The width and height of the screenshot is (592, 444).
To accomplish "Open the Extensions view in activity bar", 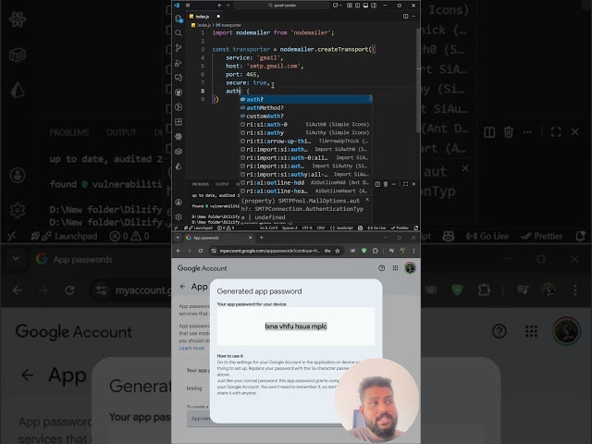I will tap(179, 122).
